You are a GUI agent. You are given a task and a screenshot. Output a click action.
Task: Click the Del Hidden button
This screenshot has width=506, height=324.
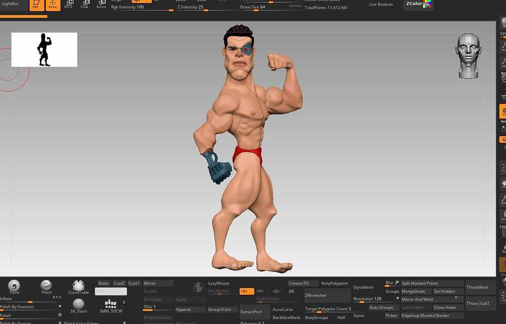448,292
